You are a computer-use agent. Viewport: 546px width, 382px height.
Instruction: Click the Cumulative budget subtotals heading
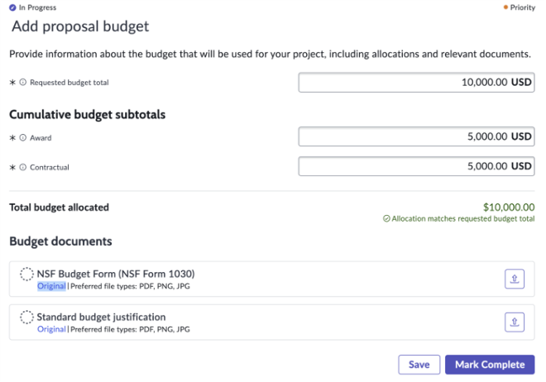coord(88,114)
